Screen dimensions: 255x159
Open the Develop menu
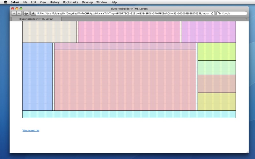(x=87, y=2)
